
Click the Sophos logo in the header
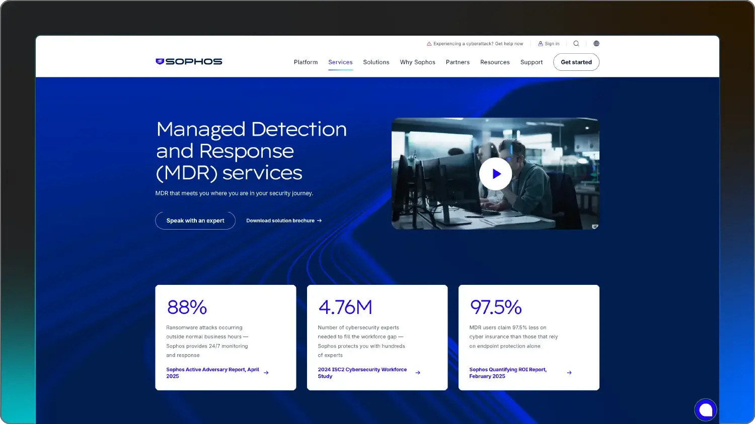pos(189,61)
